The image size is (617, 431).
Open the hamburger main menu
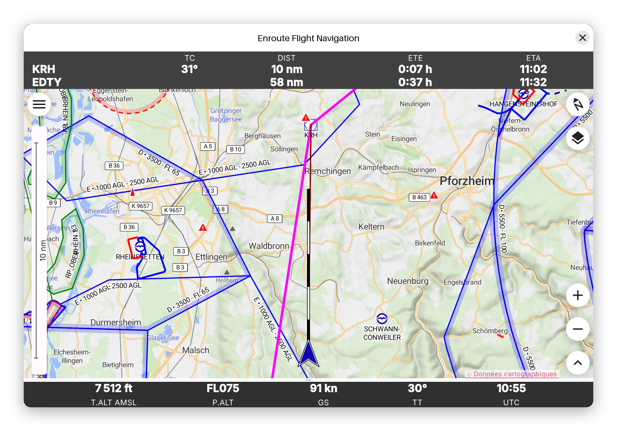(x=39, y=104)
